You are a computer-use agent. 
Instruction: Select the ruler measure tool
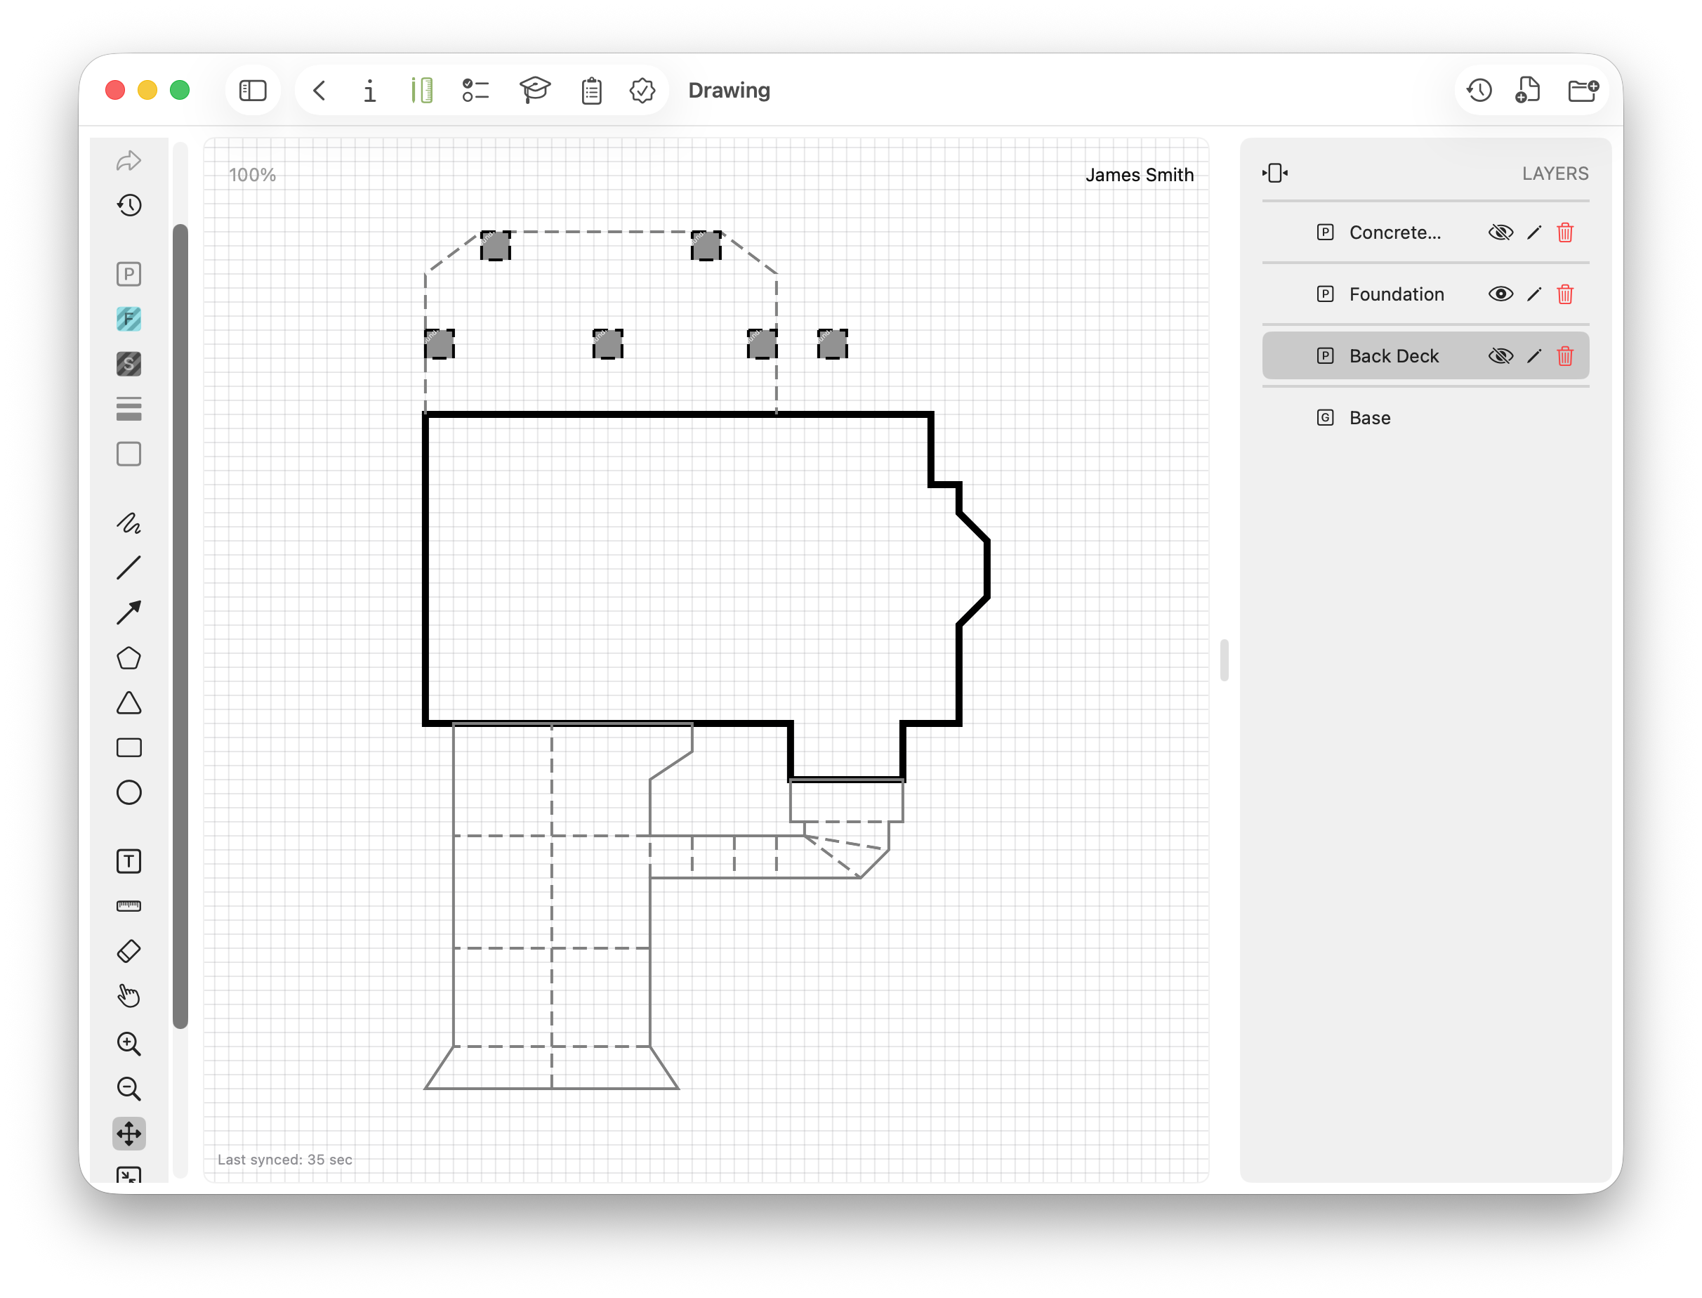click(129, 906)
